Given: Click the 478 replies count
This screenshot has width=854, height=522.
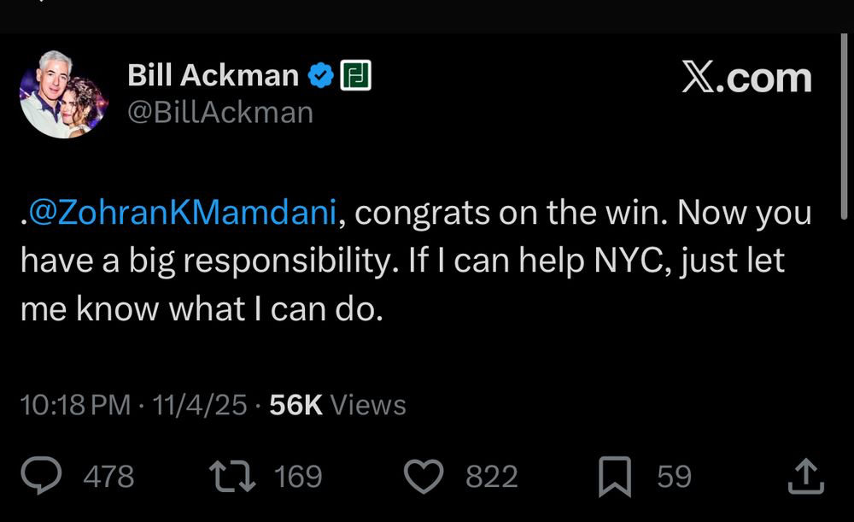Looking at the screenshot, I should click(x=108, y=477).
